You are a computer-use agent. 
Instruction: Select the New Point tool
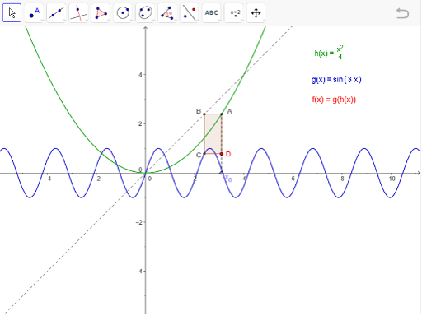click(x=34, y=12)
